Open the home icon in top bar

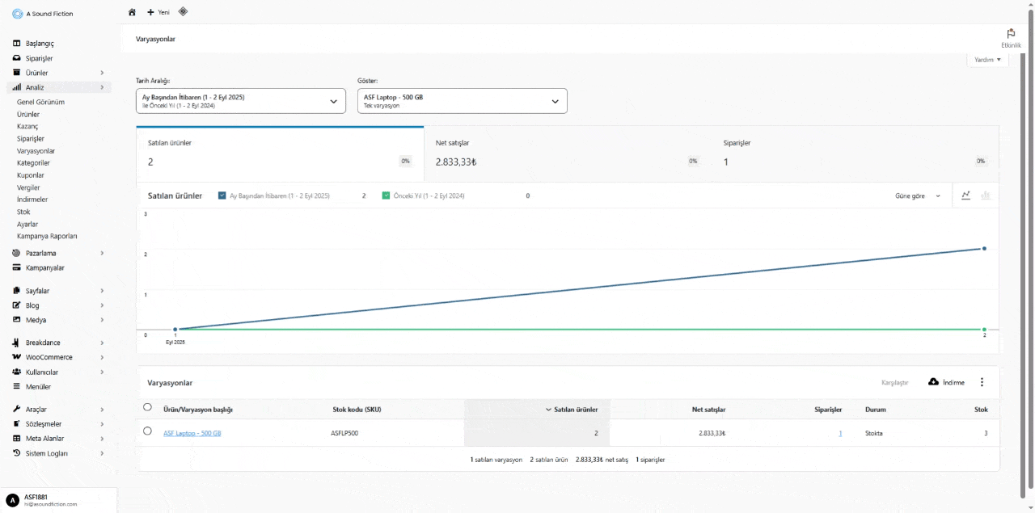[133, 12]
